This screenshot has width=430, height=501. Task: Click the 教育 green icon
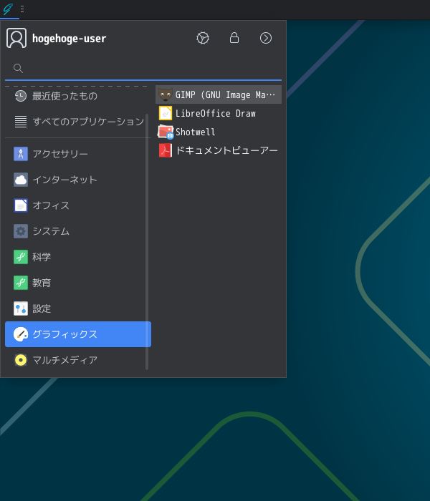(21, 283)
